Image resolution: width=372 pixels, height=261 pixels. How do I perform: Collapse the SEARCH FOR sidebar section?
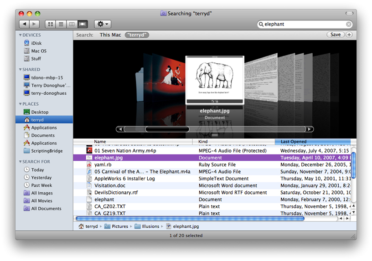click(21, 162)
